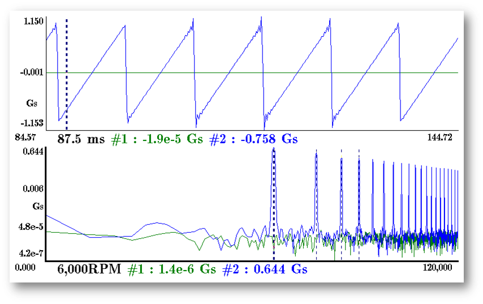Select the blue #2 : -0.758 Gs readout
483x304 pixels.
[x=253, y=139]
